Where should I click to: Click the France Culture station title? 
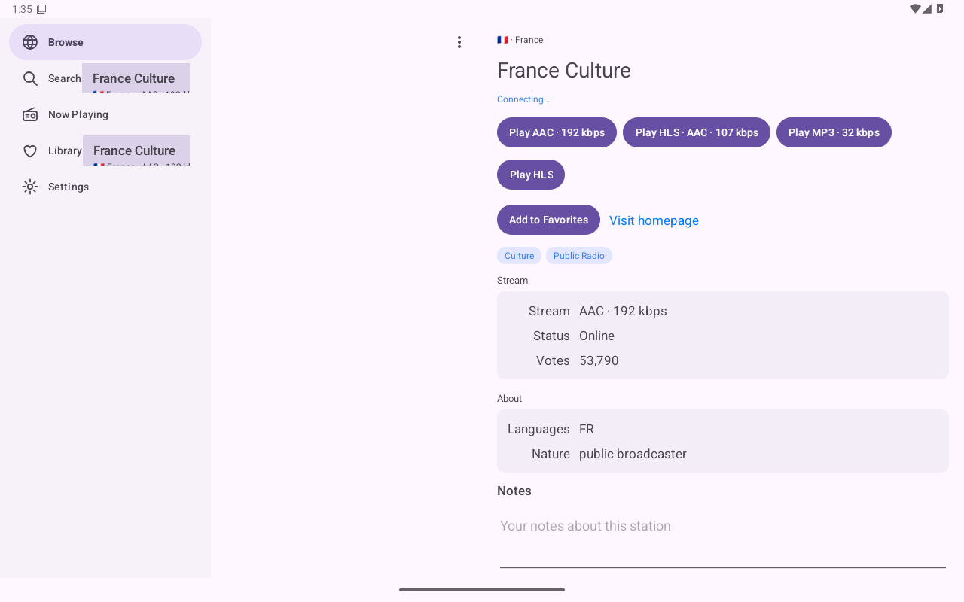[564, 70]
